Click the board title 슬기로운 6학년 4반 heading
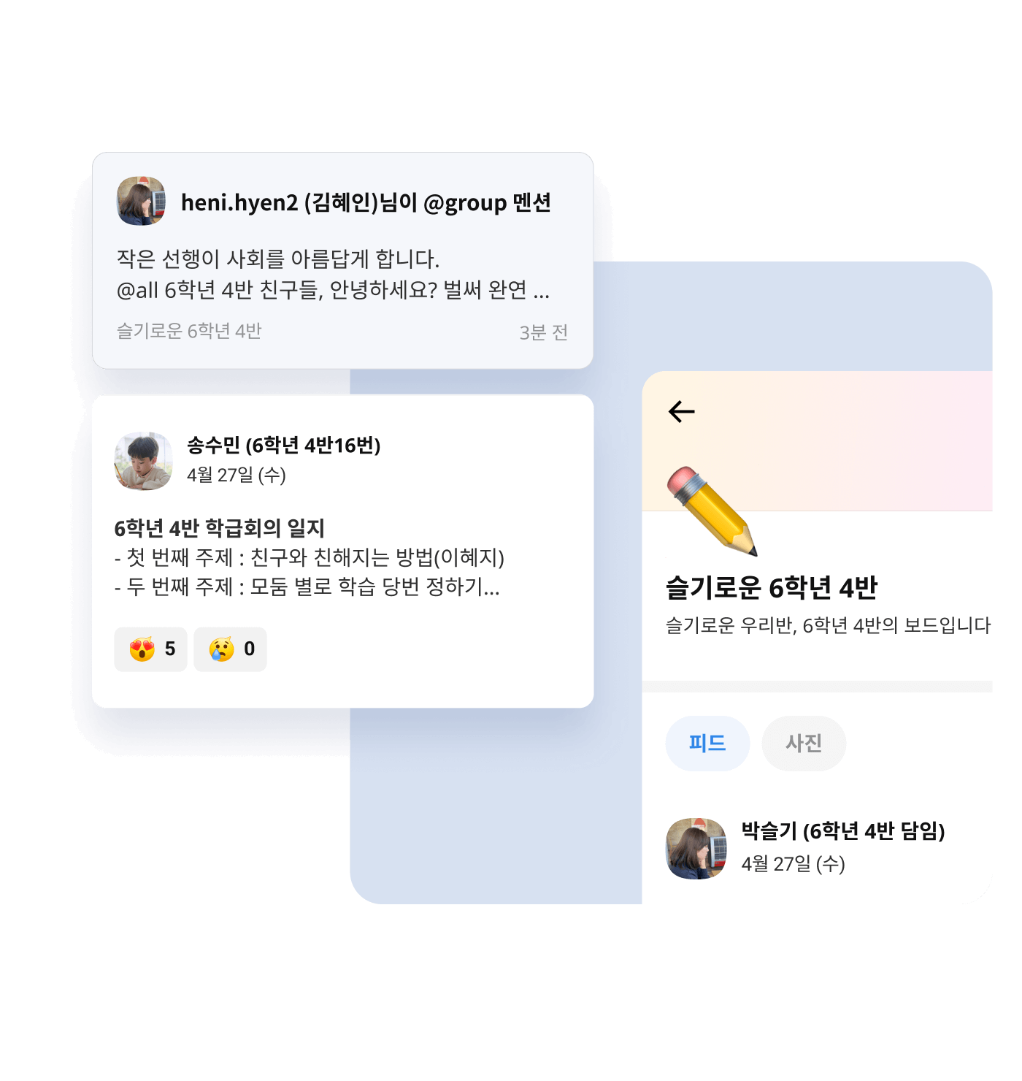The width and height of the screenshot is (1022, 1081). click(x=771, y=587)
